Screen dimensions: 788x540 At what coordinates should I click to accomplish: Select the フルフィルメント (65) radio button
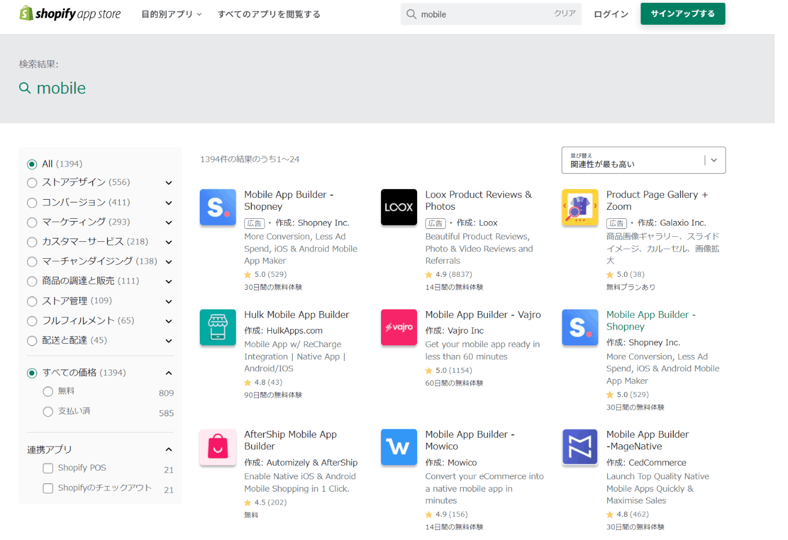point(32,321)
